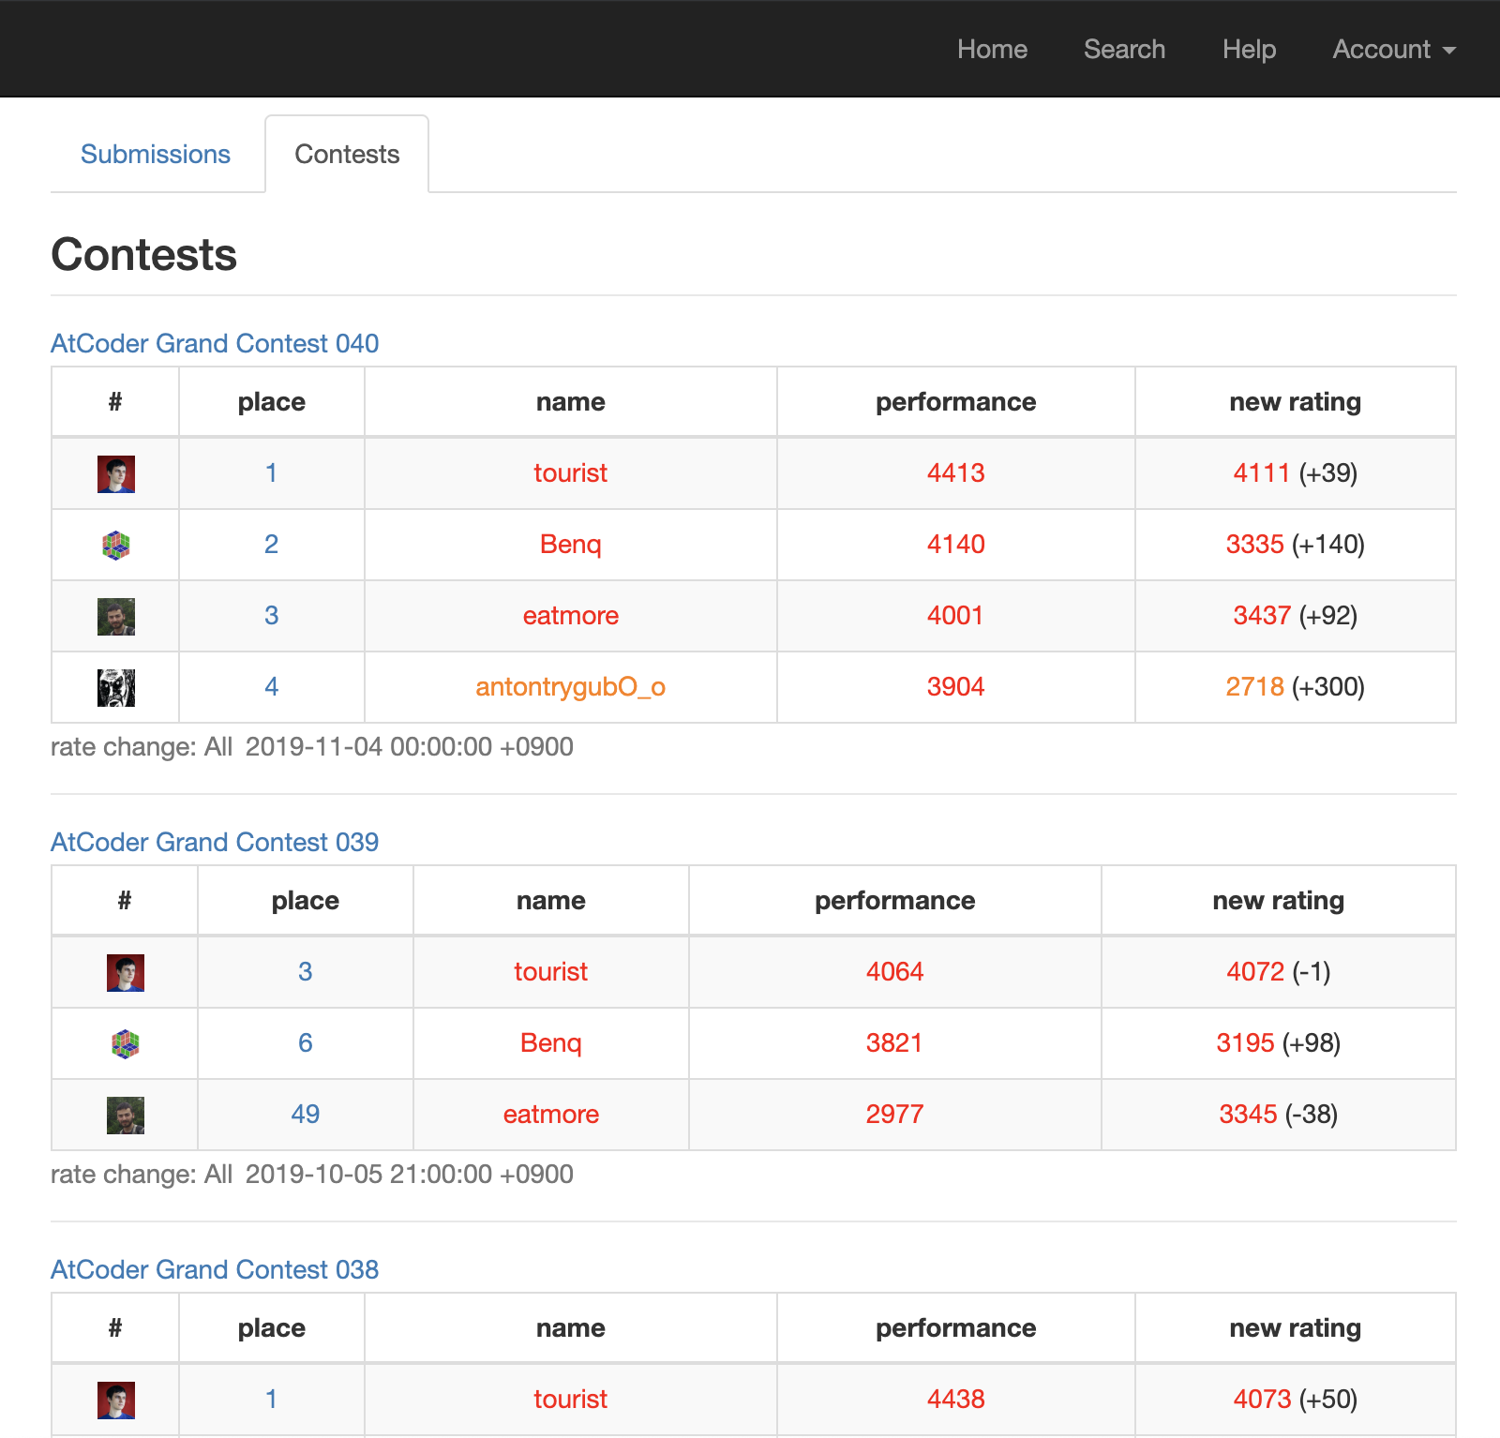Select performance value 4064
The width and height of the screenshot is (1500, 1438).
[894, 971]
